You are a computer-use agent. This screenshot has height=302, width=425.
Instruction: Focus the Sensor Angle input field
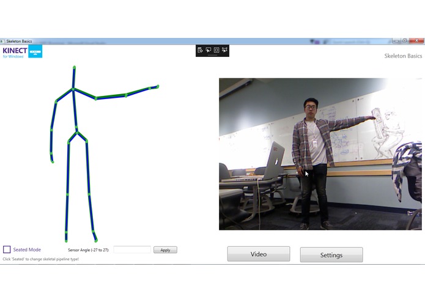[132, 249]
